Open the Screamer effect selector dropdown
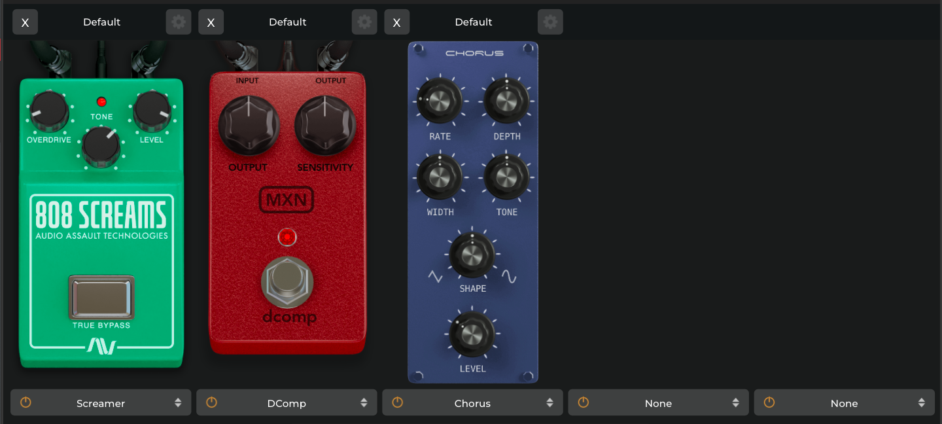This screenshot has height=424, width=942. 101,403
